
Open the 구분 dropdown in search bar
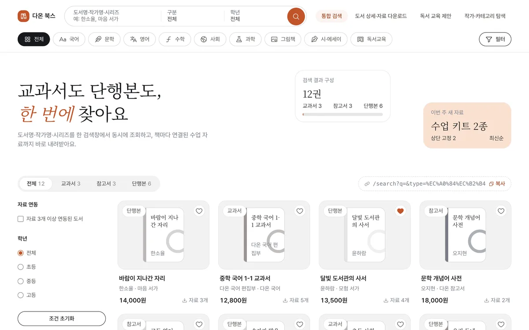(x=192, y=16)
